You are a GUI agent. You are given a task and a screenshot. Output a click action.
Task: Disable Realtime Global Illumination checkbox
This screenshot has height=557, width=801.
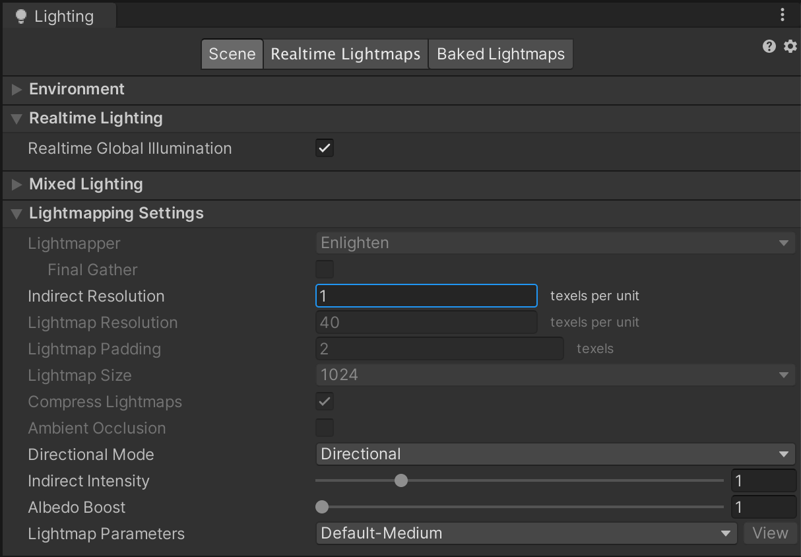[x=325, y=148]
